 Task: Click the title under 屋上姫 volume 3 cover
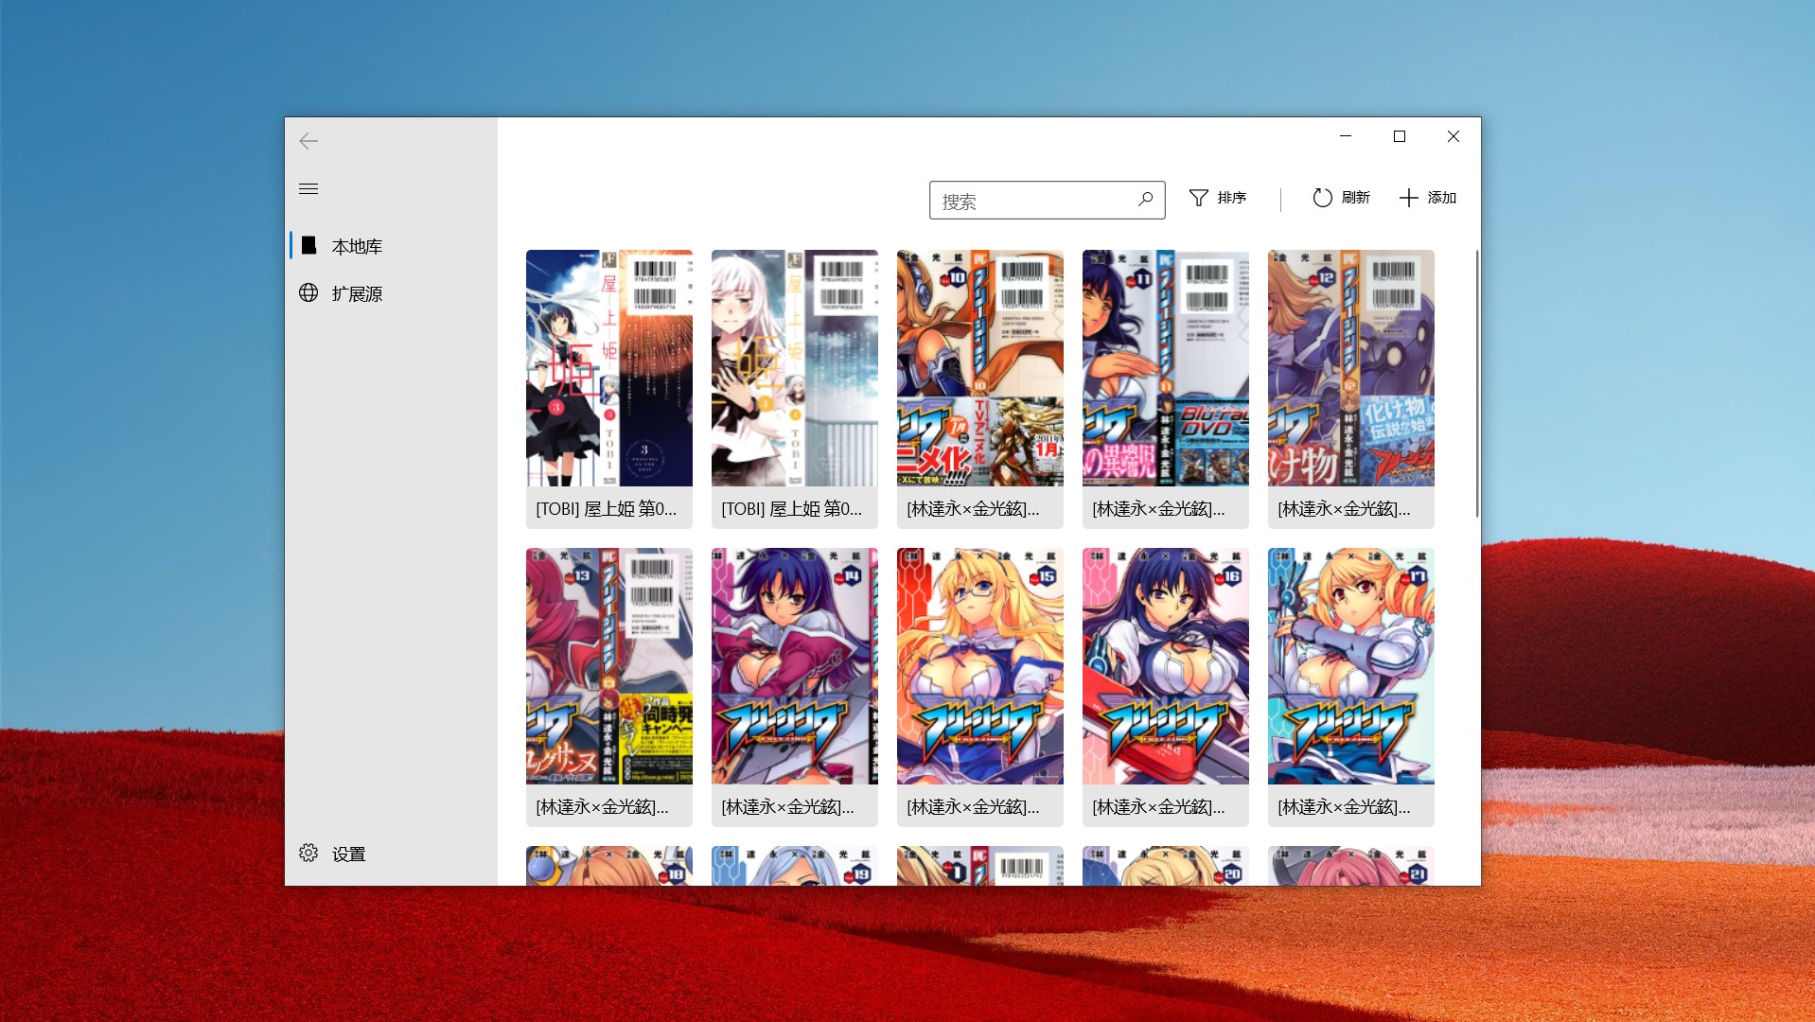[x=607, y=509]
